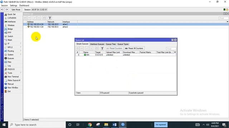Click Queue List enable (check) button
Image resolution: width=229 pixels, height=128 pixels.
pyautogui.click(x=87, y=48)
